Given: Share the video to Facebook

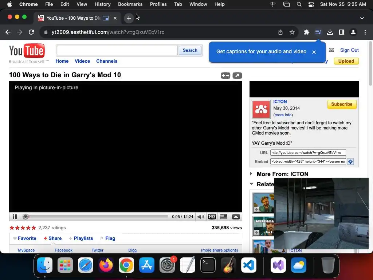Looking at the screenshot, I should click(63, 250).
